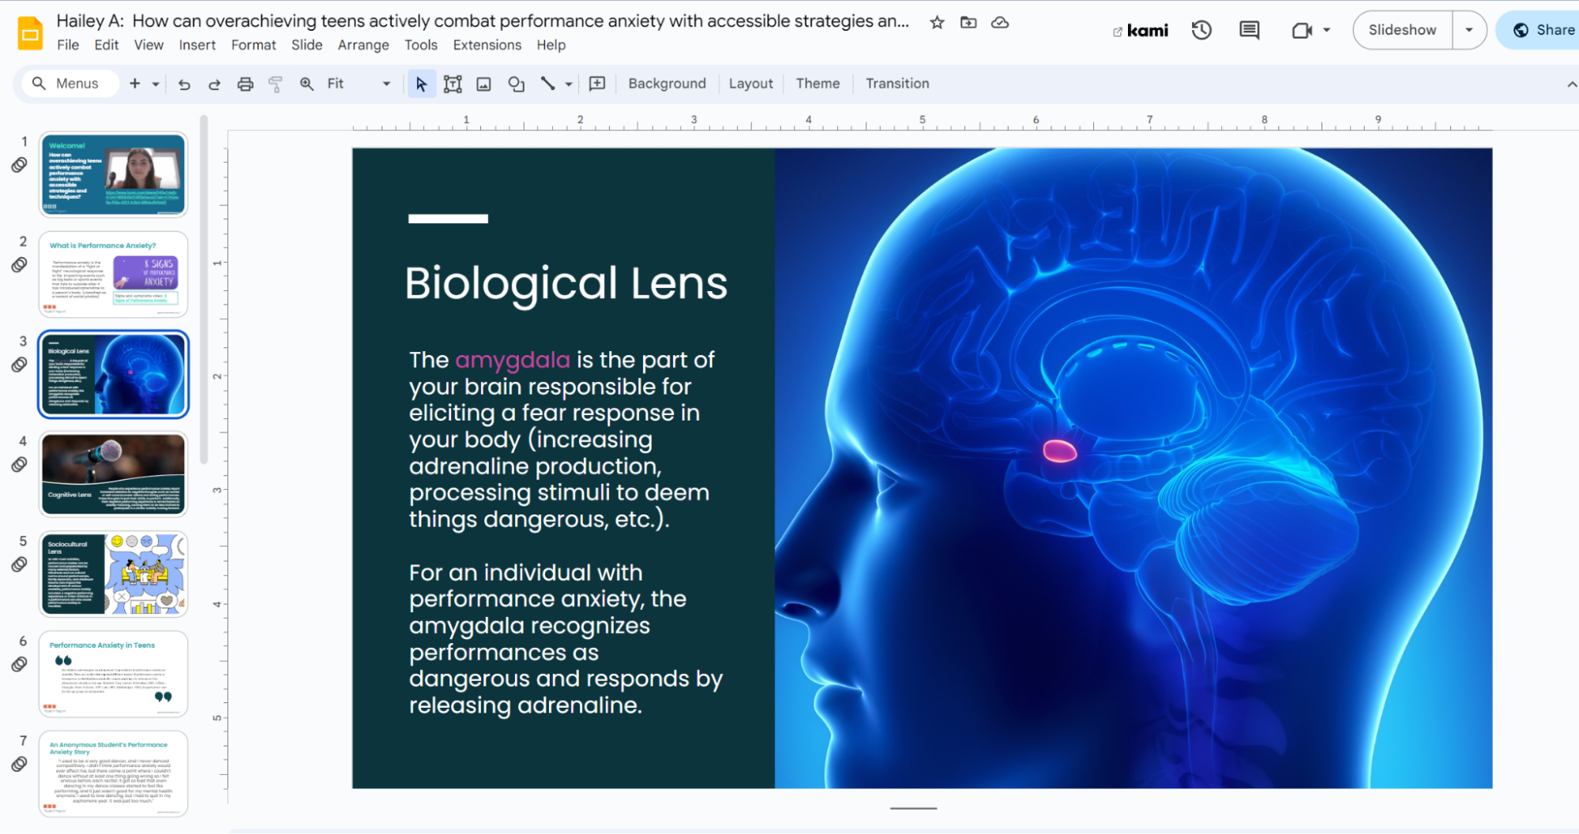
Task: Expand the Slideshow options arrow
Action: coord(1468,30)
